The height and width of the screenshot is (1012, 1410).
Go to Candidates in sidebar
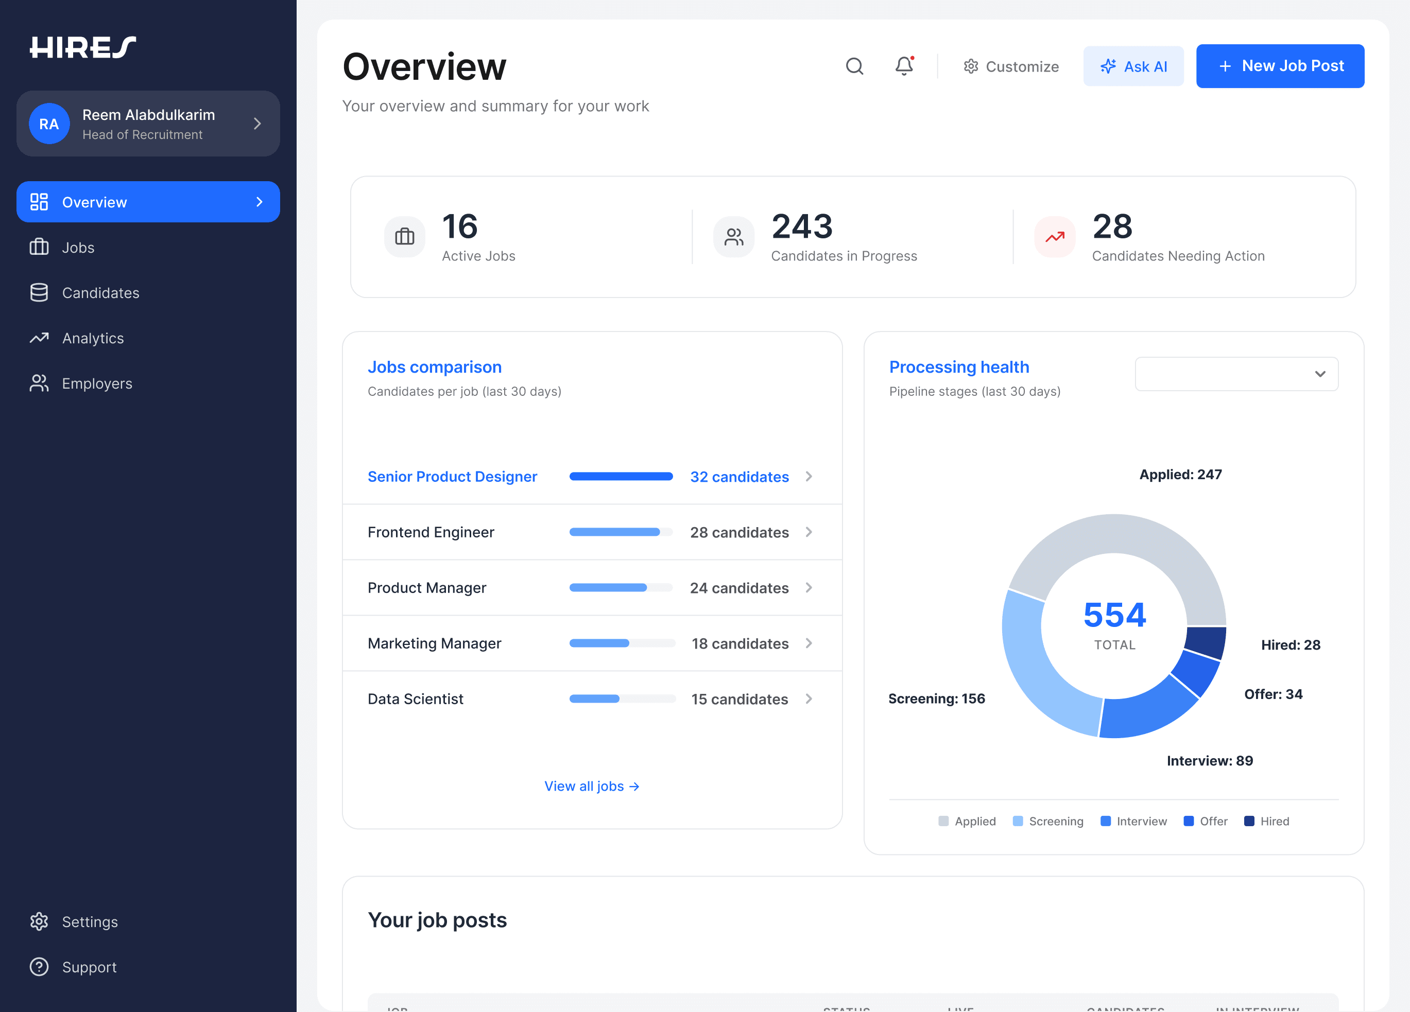click(x=100, y=293)
